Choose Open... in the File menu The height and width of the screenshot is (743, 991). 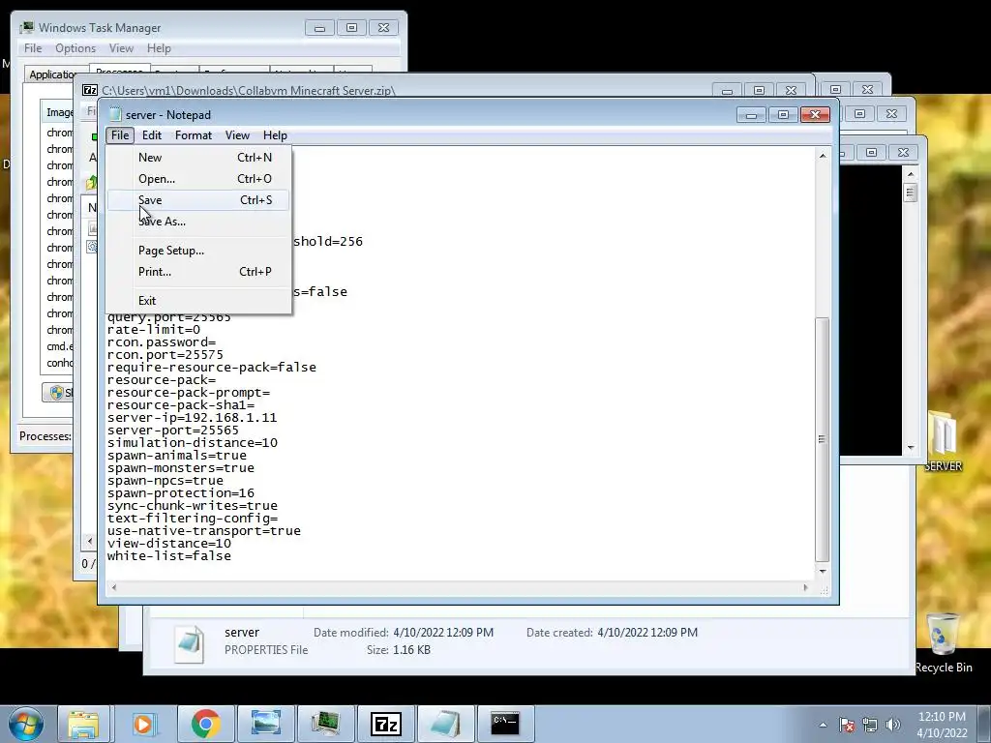(198, 179)
